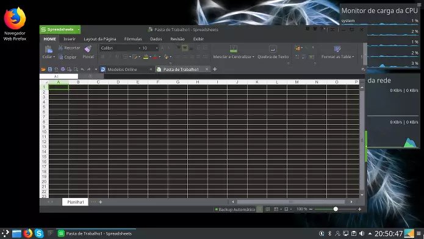Viewport: 424px width, 239px height.
Task: Select row header 10
Action: point(44,131)
